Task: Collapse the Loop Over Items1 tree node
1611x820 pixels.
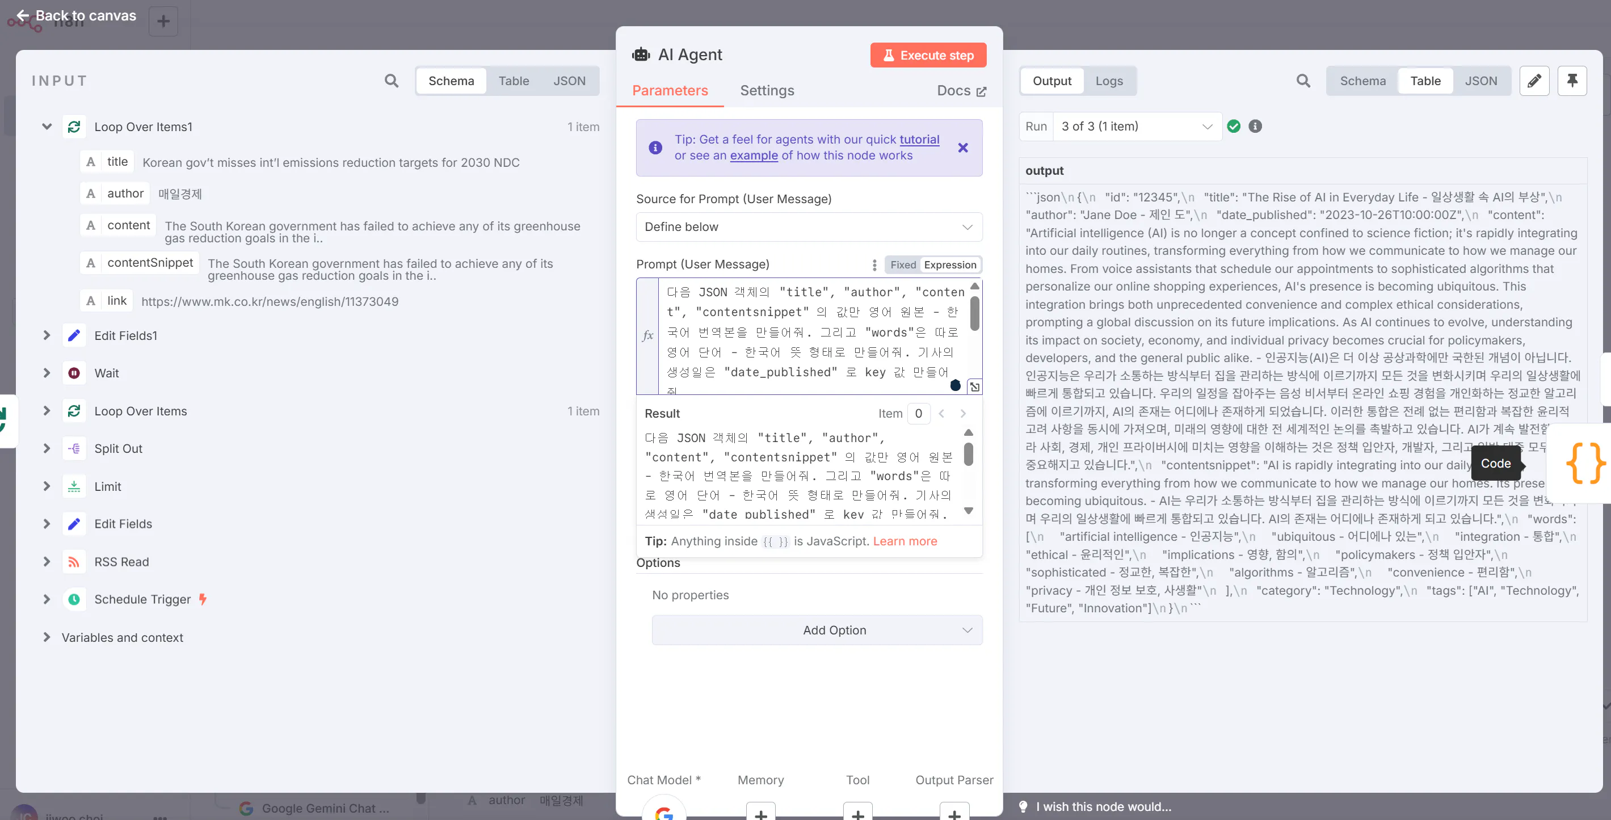Action: point(47,127)
